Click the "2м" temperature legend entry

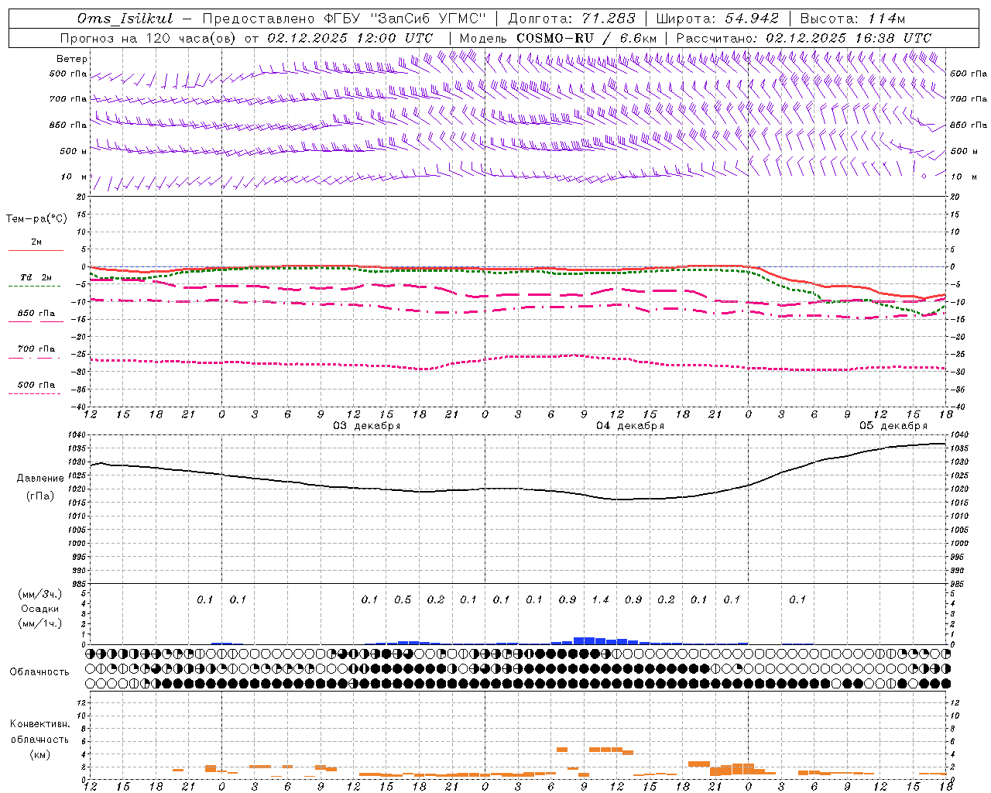coord(36,242)
